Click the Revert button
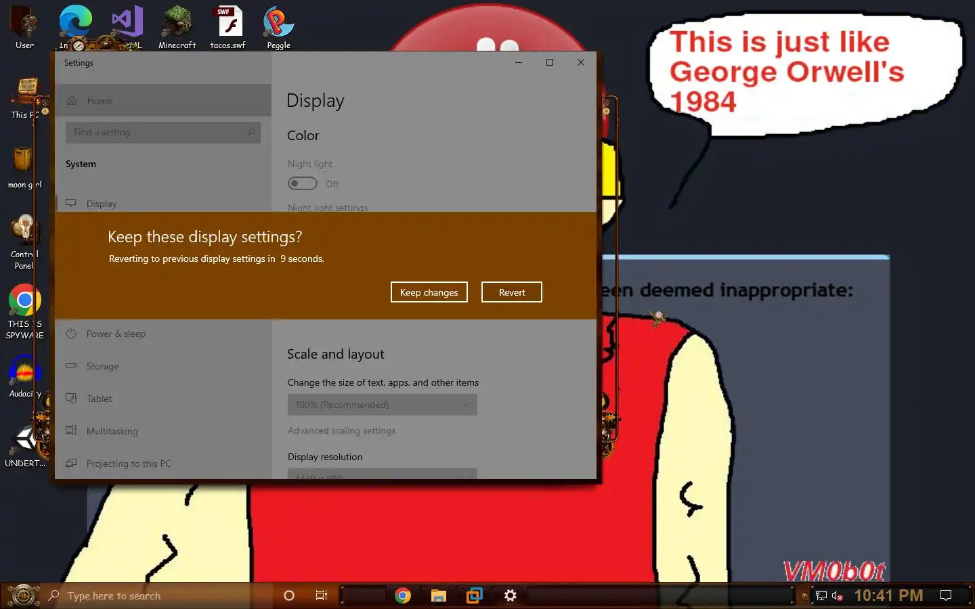The height and width of the screenshot is (609, 975). [512, 292]
